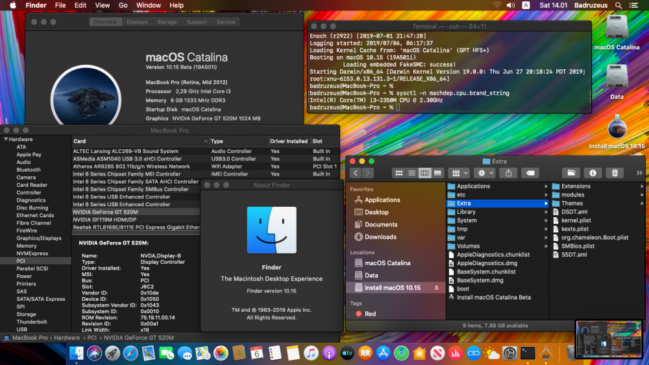Open the Finder group-by dropdown
Screen dimensions: 649x365
point(460,173)
